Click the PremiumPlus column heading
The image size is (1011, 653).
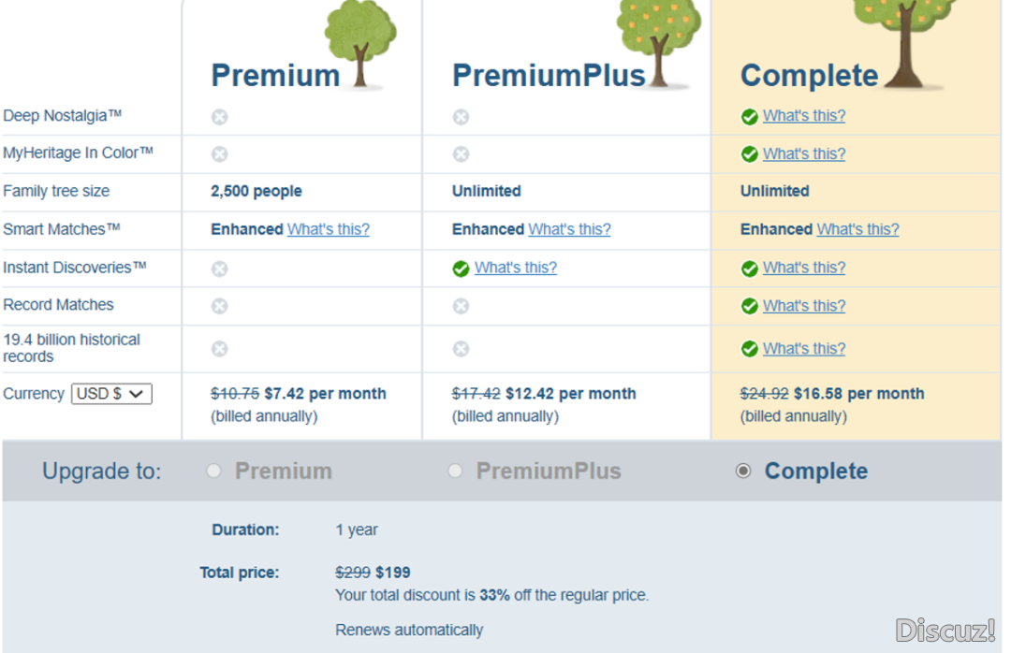tap(549, 76)
